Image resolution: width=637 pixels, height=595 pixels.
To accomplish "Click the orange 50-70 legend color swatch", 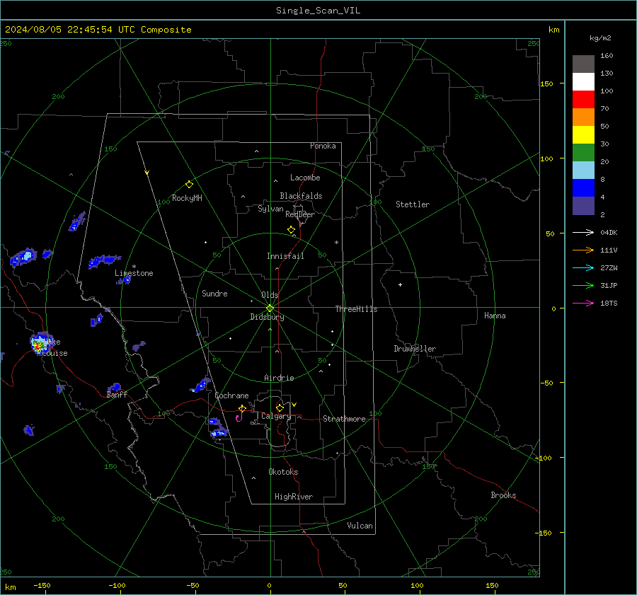I will pyautogui.click(x=583, y=117).
